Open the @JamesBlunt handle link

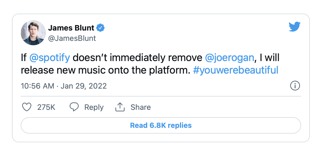click(x=72, y=38)
